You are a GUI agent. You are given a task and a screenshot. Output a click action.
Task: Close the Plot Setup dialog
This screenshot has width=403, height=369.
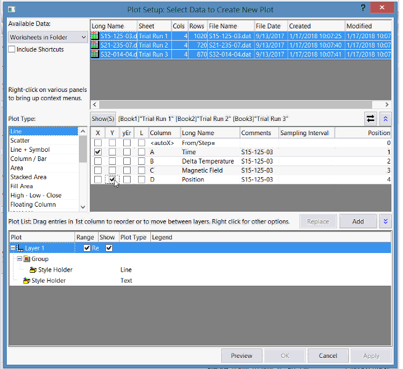point(382,7)
